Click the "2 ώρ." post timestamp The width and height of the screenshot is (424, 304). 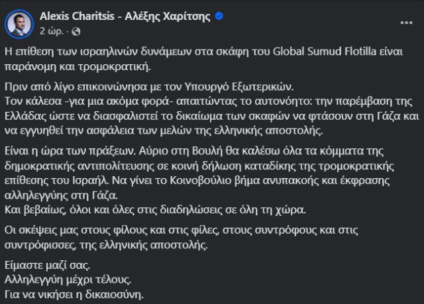pyautogui.click(x=52, y=31)
